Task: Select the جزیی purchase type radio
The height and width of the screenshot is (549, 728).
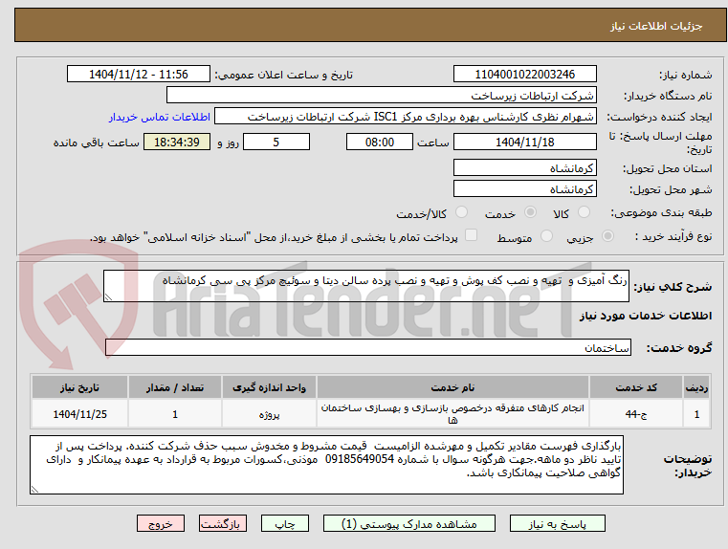Action: tap(607, 236)
